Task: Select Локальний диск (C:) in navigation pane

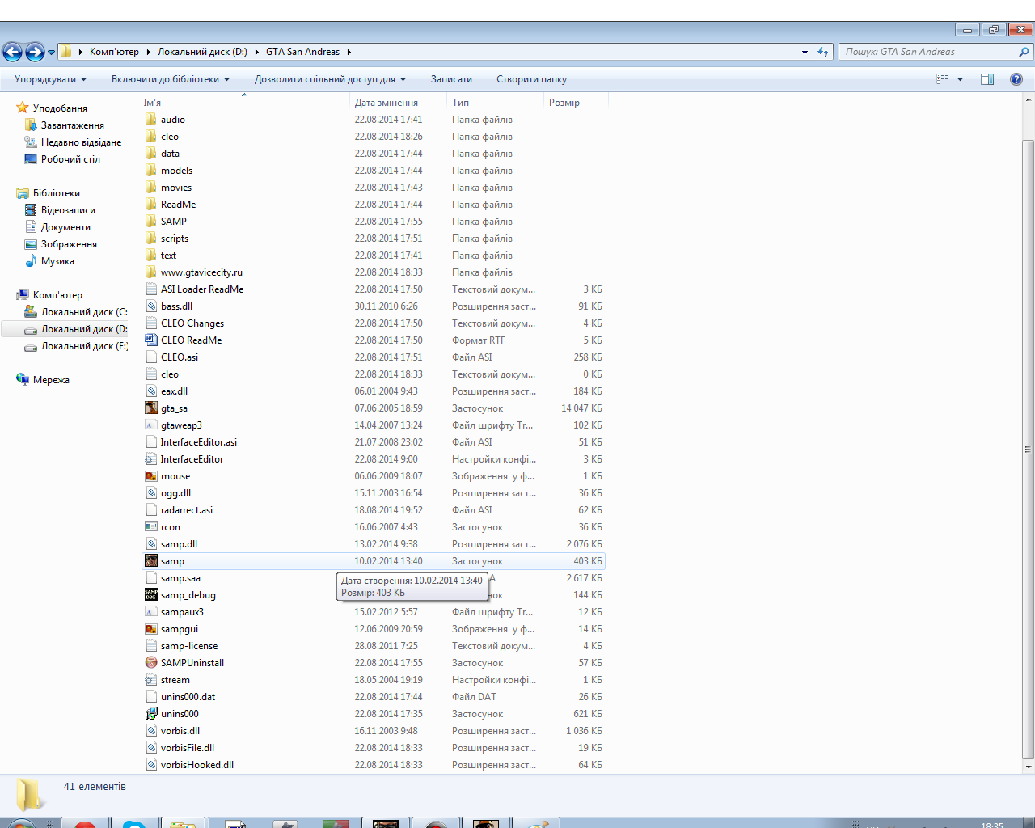Action: [x=84, y=312]
